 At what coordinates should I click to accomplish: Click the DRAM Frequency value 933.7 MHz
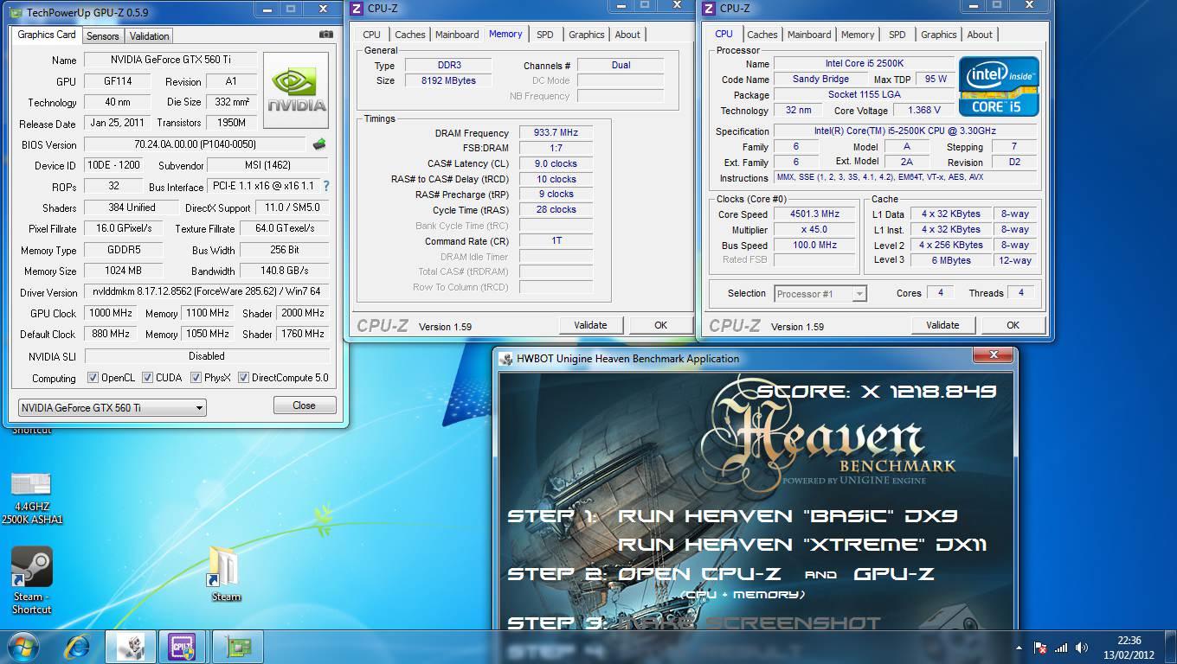(556, 133)
